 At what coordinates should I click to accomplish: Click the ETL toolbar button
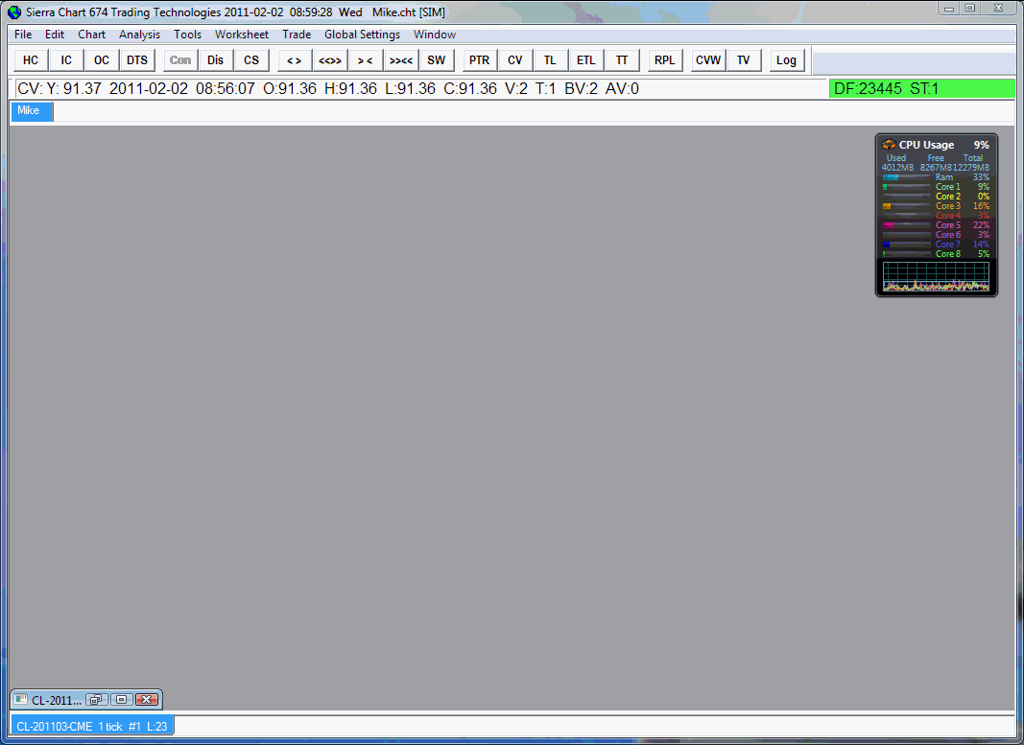click(x=585, y=60)
